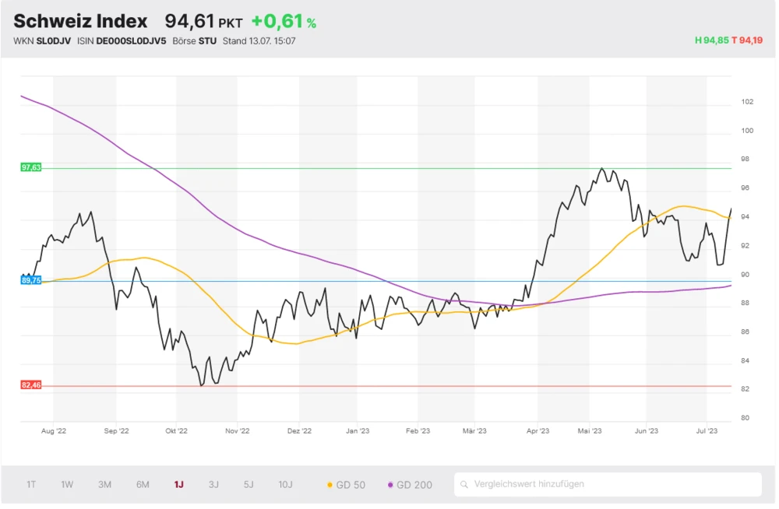The width and height of the screenshot is (779, 509).
Task: Click the magnifier icon in the comparison field
Action: tap(464, 484)
